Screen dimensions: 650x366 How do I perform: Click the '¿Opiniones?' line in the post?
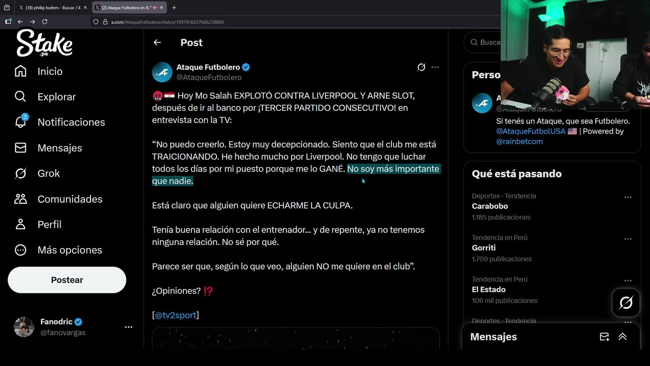click(182, 291)
